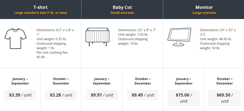Click the $3.28 per unit price box

point(61,95)
